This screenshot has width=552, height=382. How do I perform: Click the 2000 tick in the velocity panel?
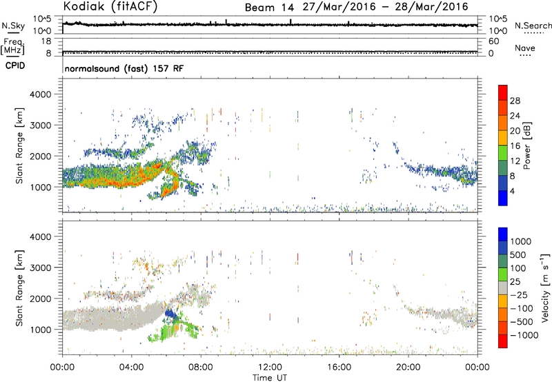(41, 299)
